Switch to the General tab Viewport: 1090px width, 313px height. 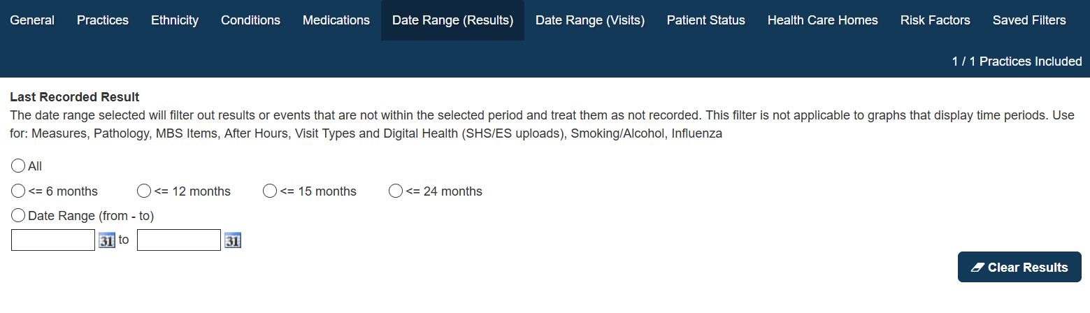point(32,20)
